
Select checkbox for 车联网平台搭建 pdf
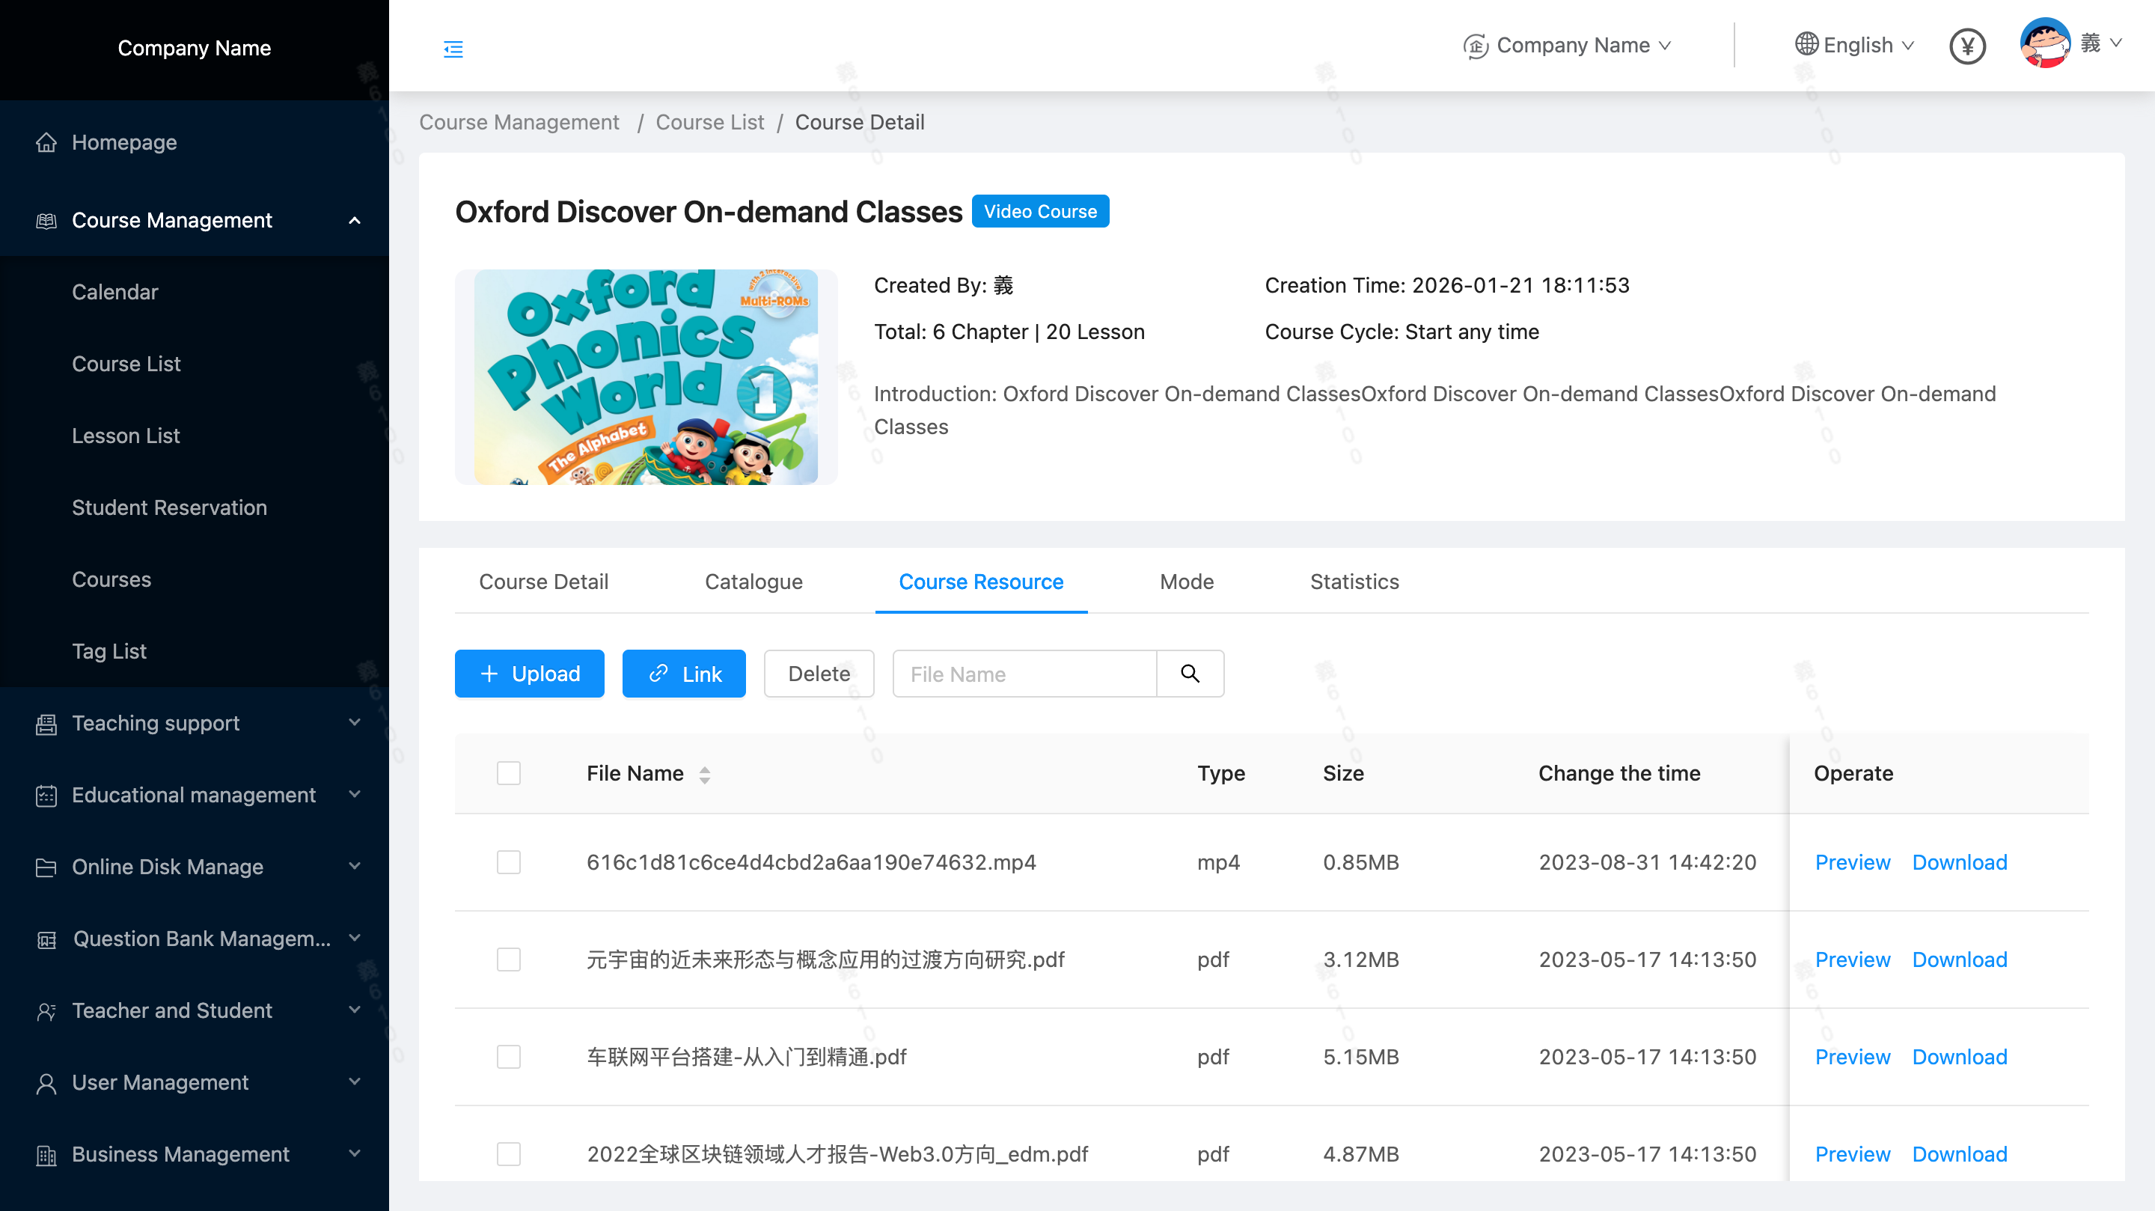(x=508, y=1056)
